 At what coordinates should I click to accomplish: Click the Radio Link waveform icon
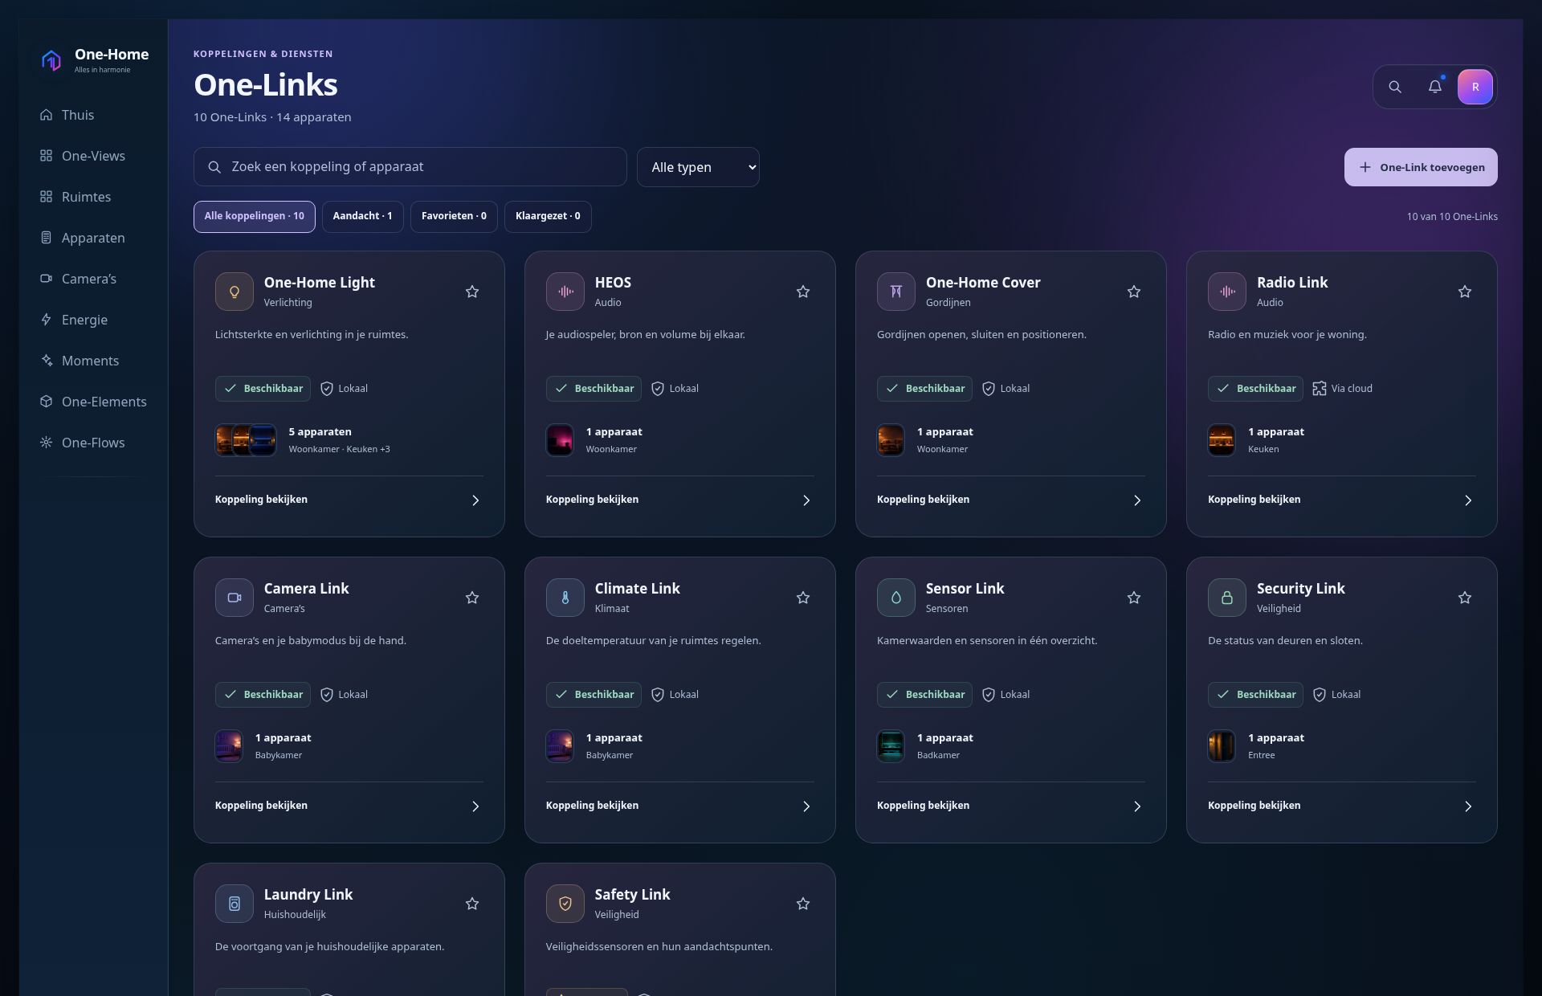(x=1227, y=292)
